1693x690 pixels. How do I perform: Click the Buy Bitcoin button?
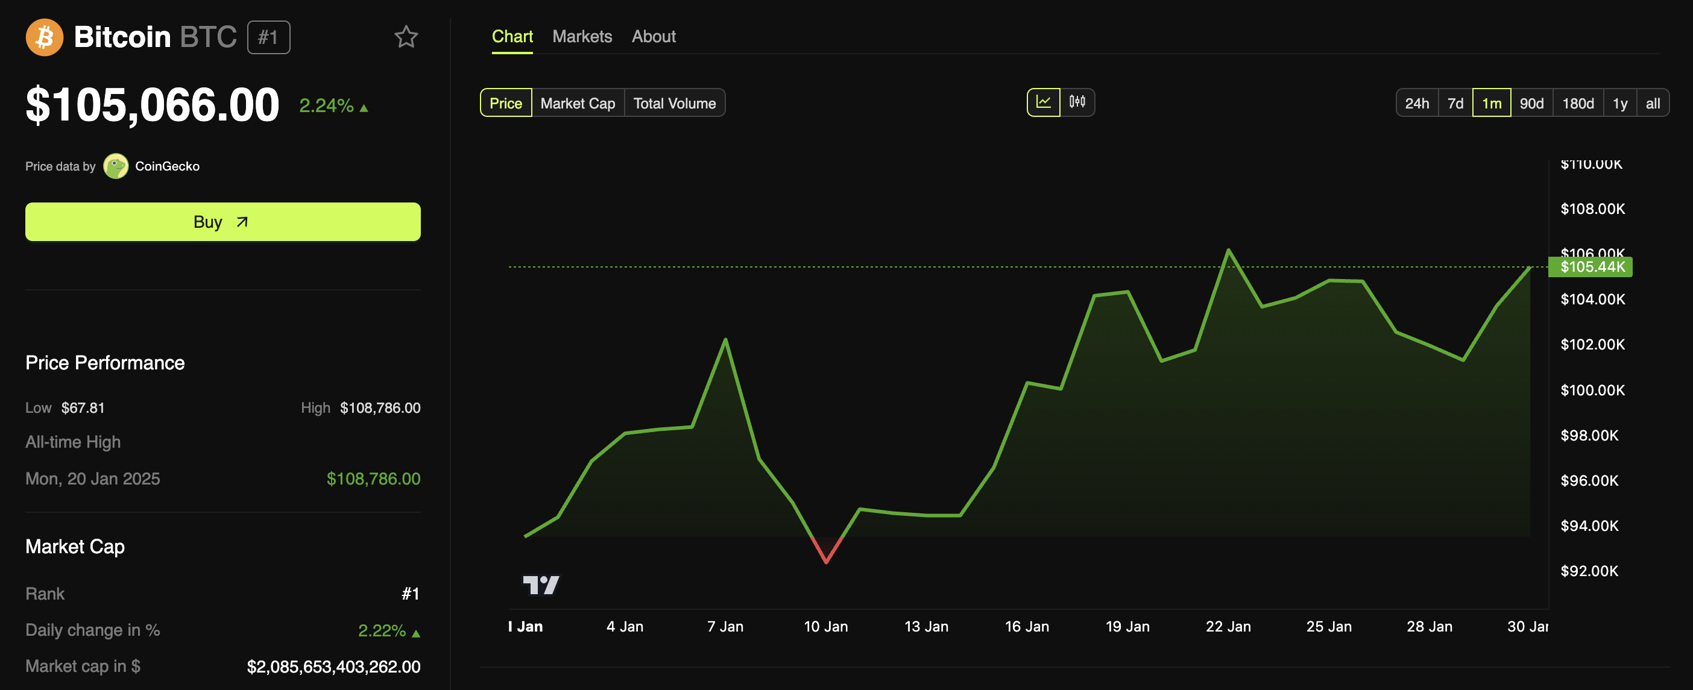[222, 221]
